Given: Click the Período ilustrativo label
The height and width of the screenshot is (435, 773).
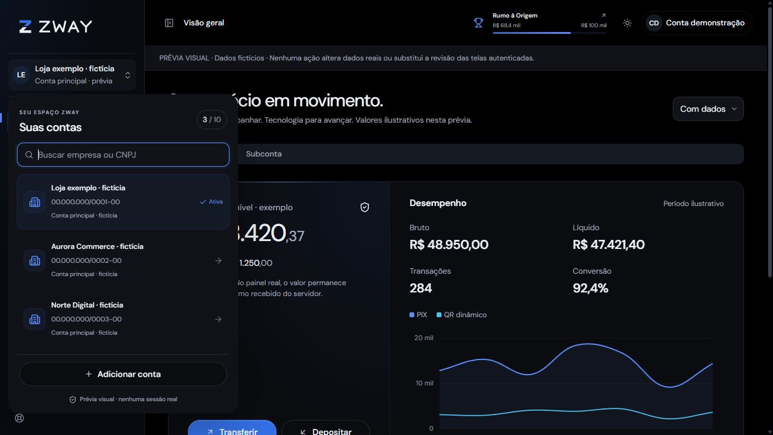Looking at the screenshot, I should (x=693, y=204).
